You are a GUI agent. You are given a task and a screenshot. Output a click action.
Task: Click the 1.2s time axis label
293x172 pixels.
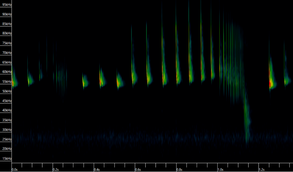tap(262, 169)
